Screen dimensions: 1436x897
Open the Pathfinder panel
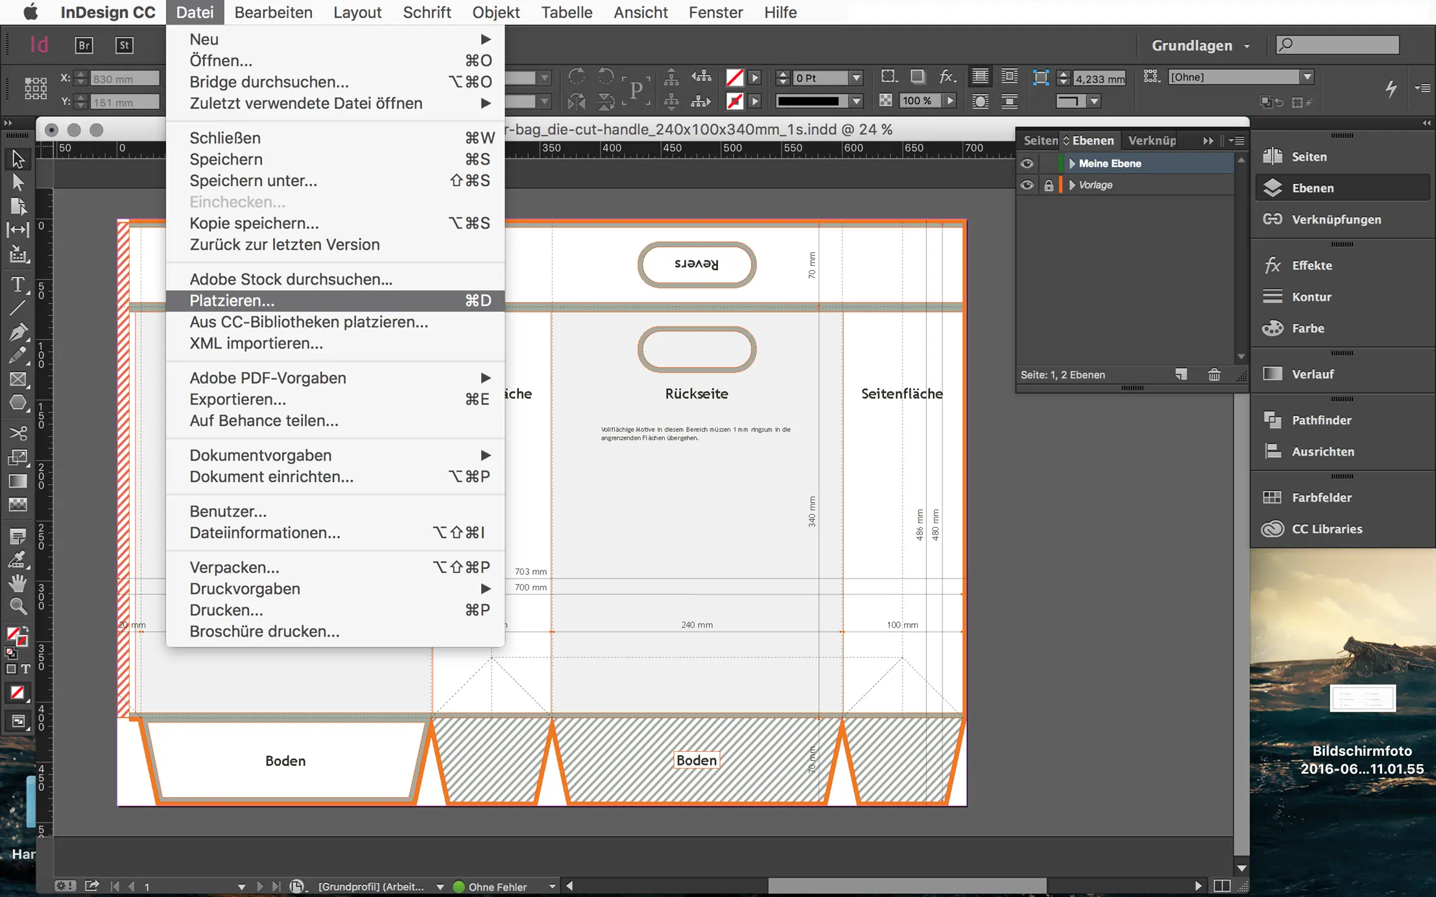click(x=1321, y=420)
